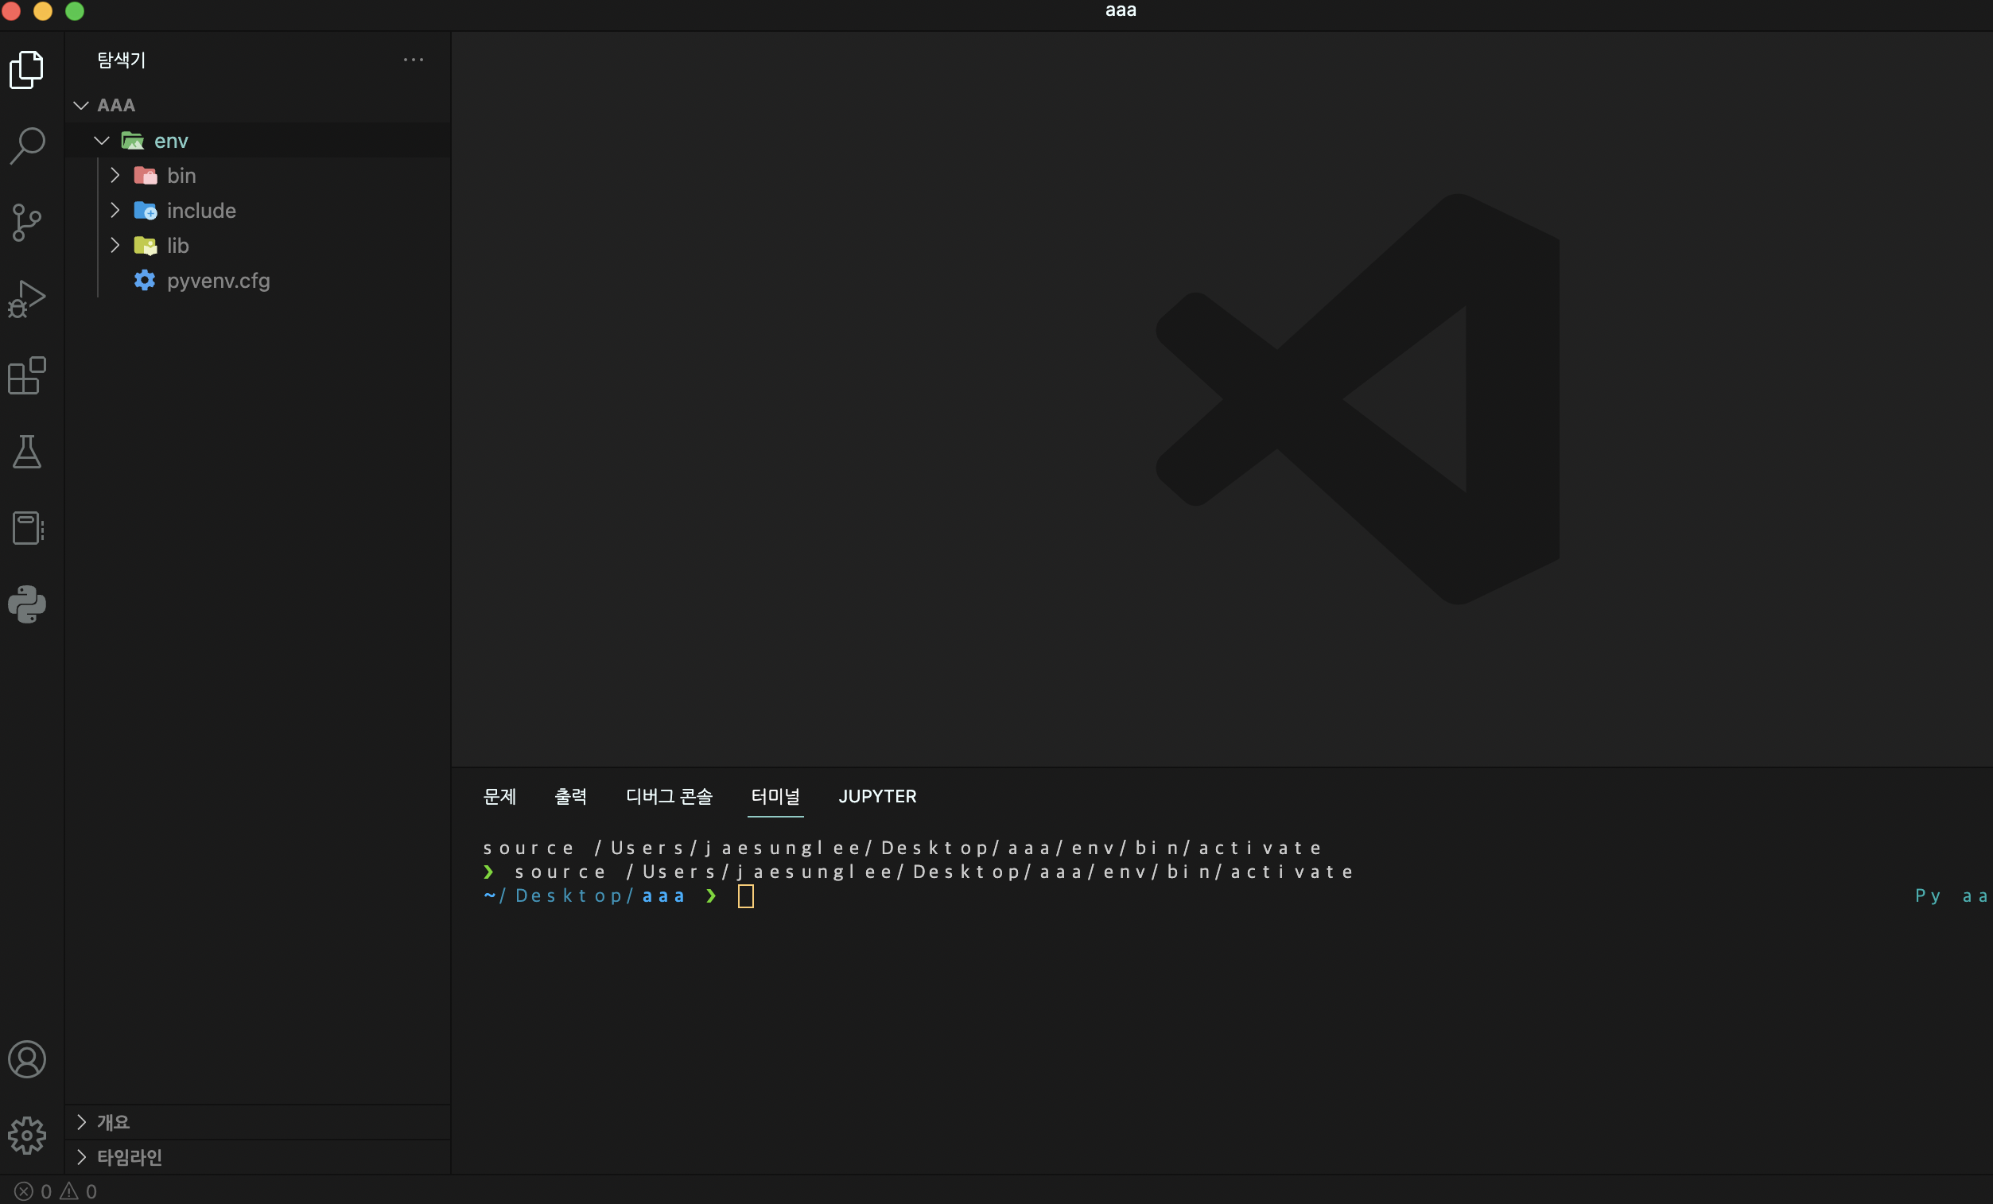Click the pyvenv.cfg gear file icon

pyautogui.click(x=145, y=281)
